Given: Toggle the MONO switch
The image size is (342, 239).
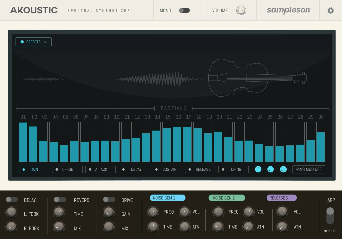Looking at the screenshot, I should (184, 10).
